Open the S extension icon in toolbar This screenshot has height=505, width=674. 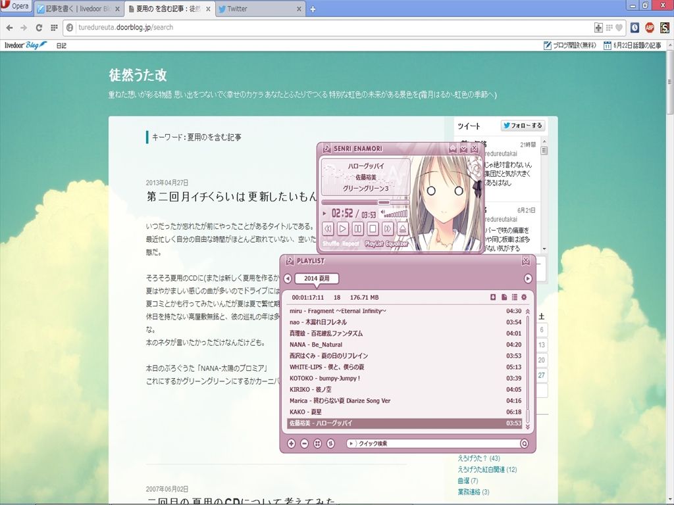coord(665,28)
